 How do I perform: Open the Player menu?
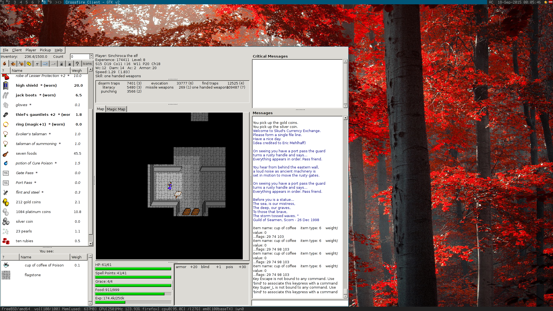(31, 50)
